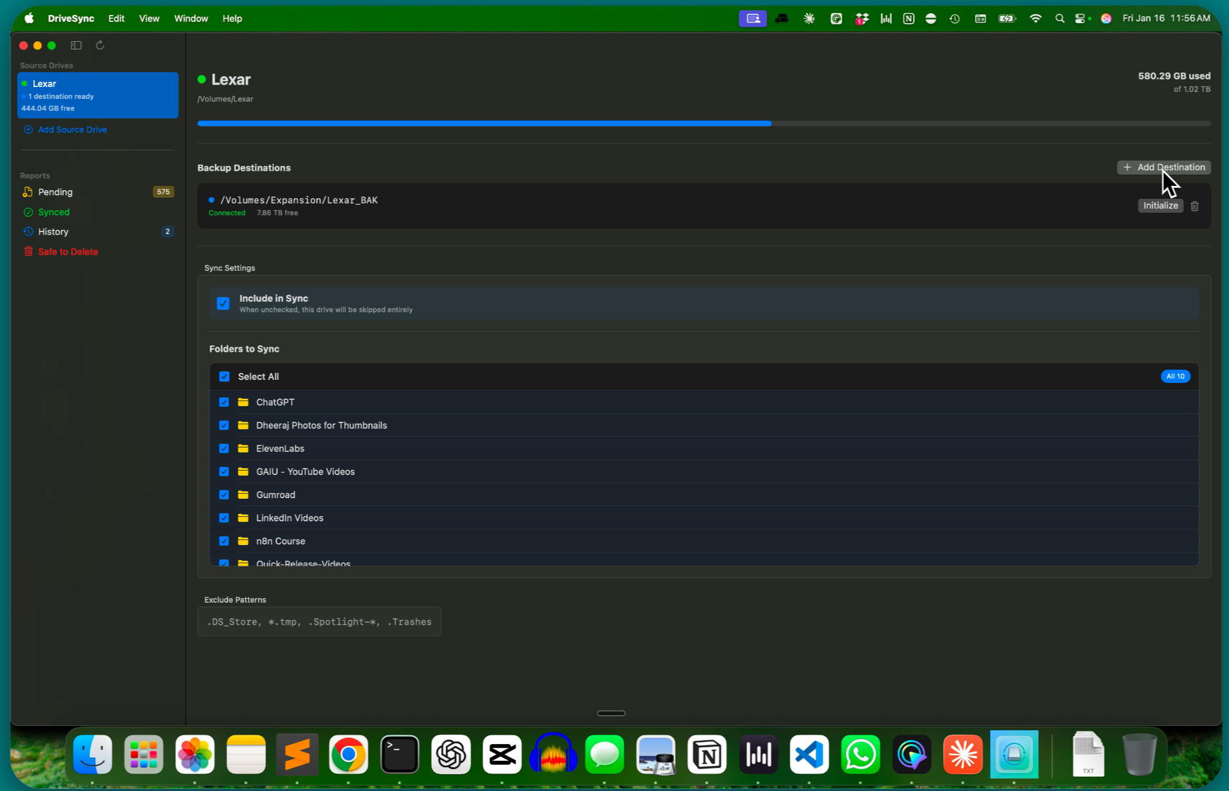Click the Exclude Patterns text field
Screen dimensions: 1229x791
pos(319,621)
